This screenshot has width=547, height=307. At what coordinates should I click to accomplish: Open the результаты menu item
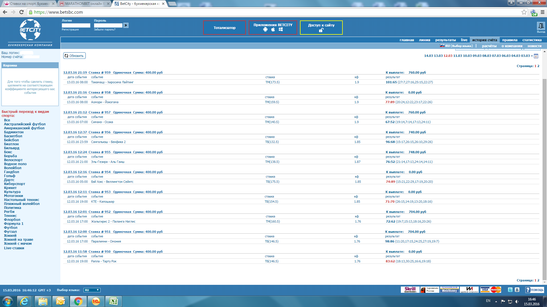(x=445, y=40)
